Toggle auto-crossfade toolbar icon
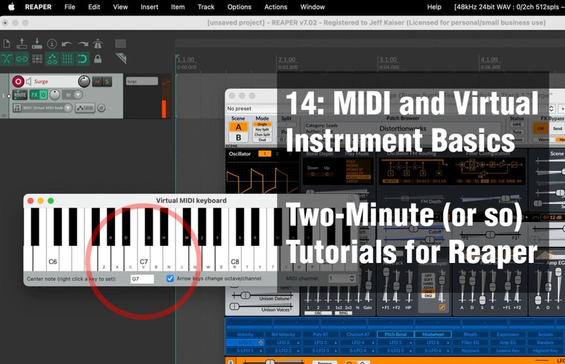 [7, 59]
